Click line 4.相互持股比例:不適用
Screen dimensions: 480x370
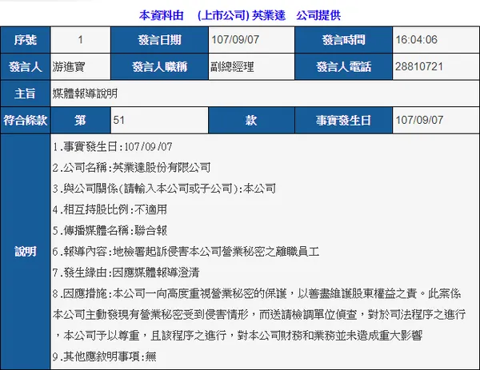110,209
